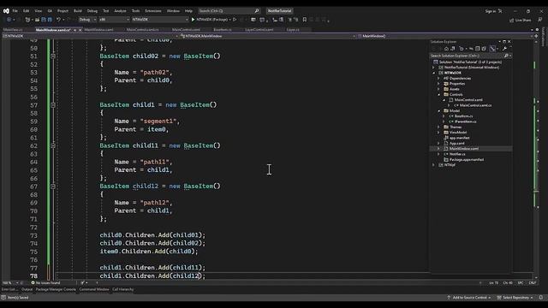Expand the ViewModel folder in Solution Explorer

(439, 133)
